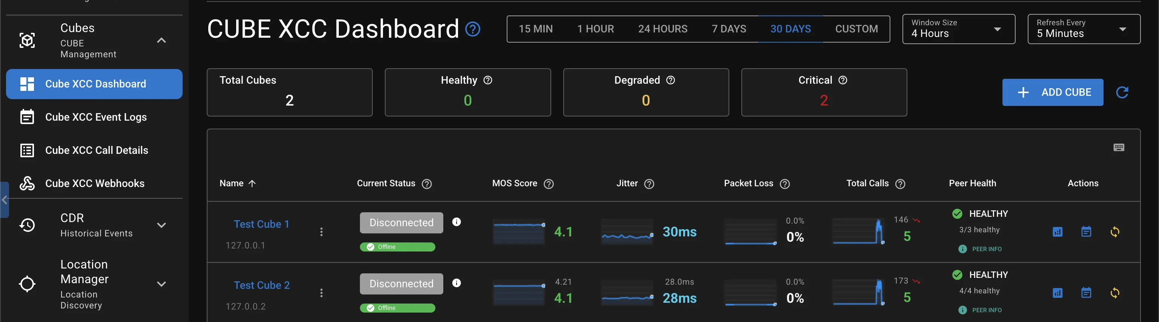Click the Critical card help icon
This screenshot has width=1159, height=322.
click(843, 80)
